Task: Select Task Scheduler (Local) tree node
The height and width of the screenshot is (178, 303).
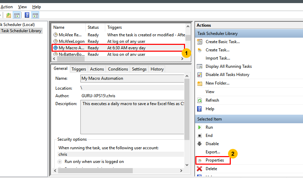Action: (x=18, y=25)
